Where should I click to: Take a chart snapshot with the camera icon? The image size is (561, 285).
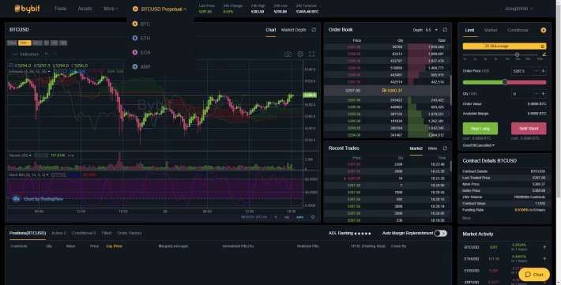point(288,54)
